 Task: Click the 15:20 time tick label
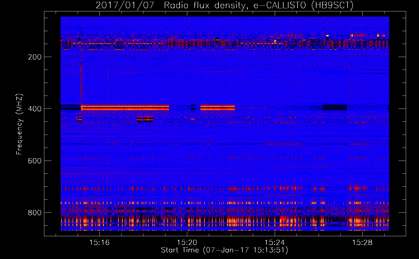point(187,243)
